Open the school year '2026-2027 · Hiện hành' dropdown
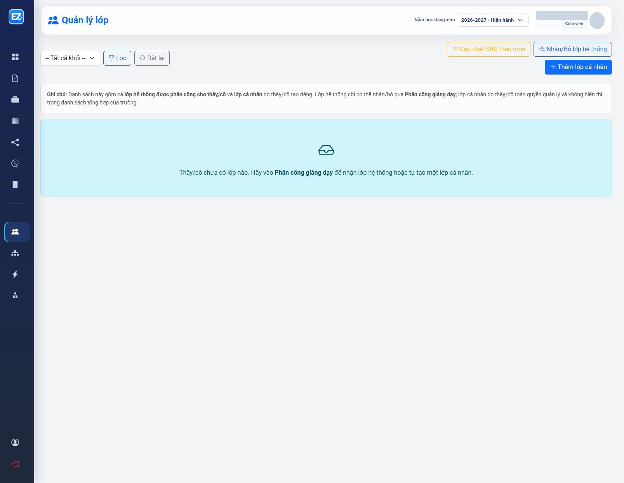Image resolution: width=624 pixels, height=483 pixels. (493, 20)
